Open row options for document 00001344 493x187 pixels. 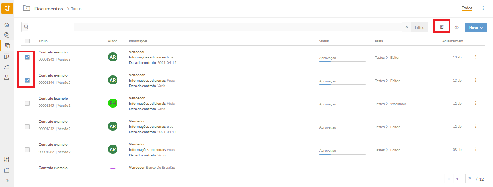(476, 80)
